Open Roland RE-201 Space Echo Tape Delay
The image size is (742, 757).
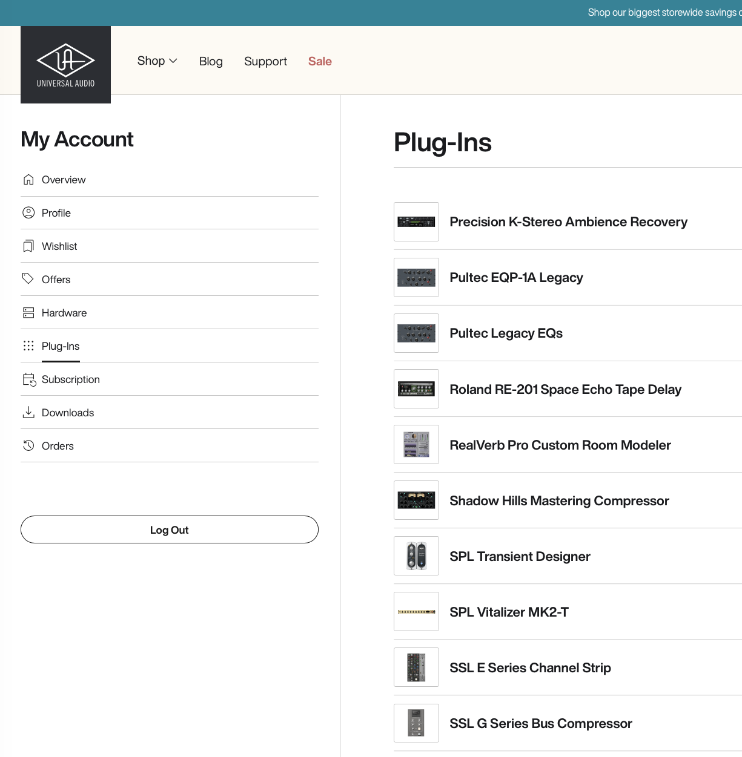pyautogui.click(x=565, y=390)
